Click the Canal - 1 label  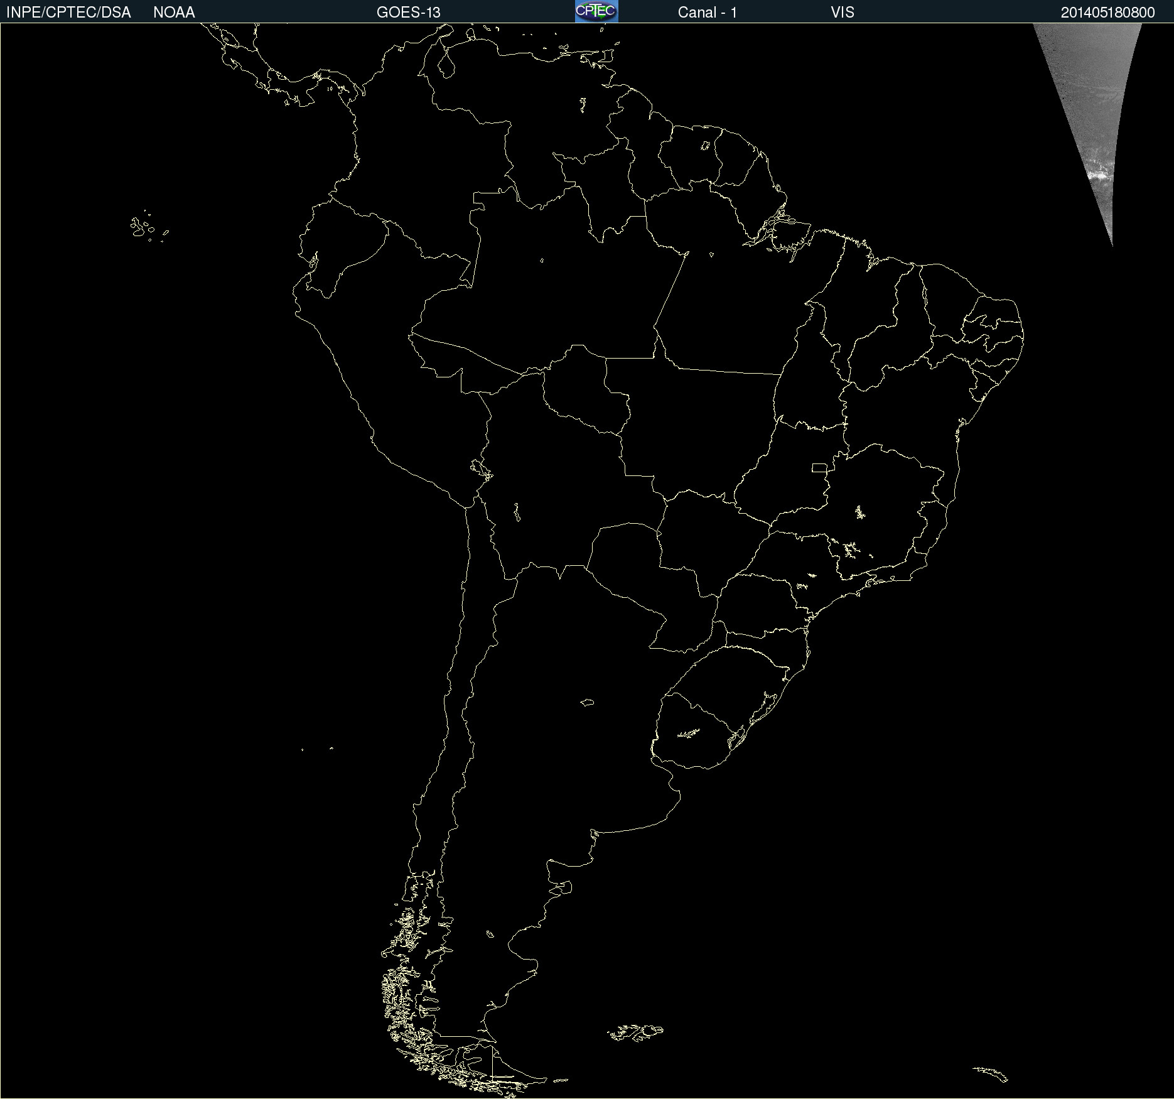pos(708,13)
